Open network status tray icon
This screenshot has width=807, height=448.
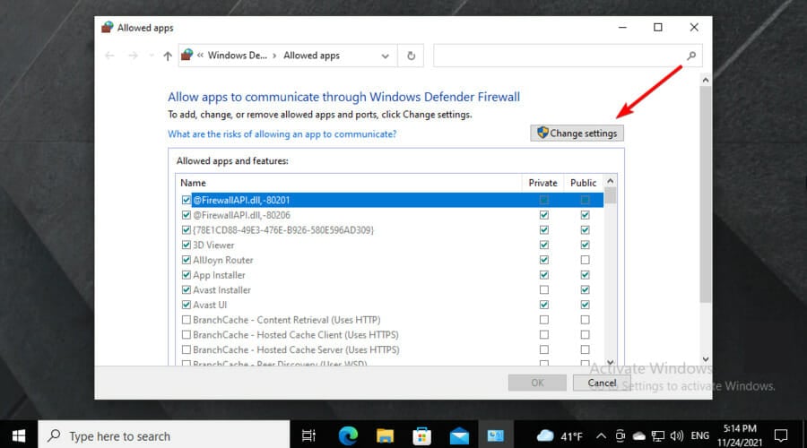tap(657, 436)
